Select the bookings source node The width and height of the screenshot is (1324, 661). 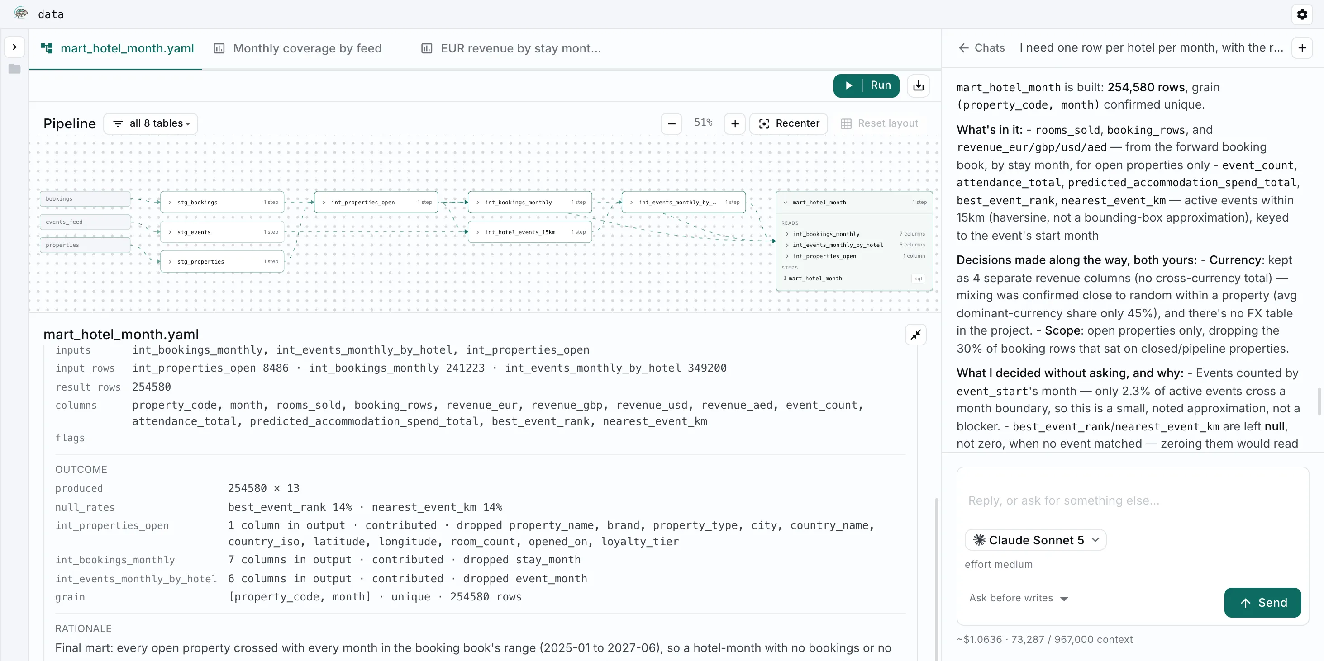tap(86, 199)
